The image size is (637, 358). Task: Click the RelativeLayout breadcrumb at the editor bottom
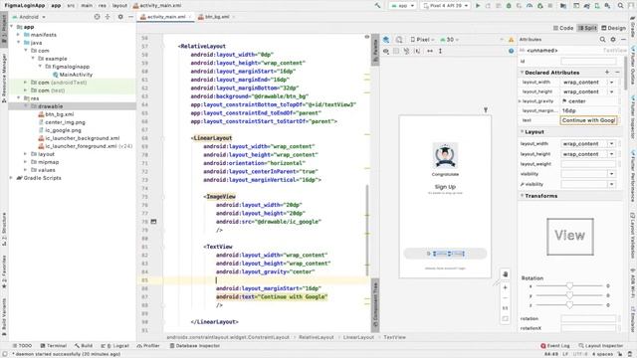click(x=317, y=337)
